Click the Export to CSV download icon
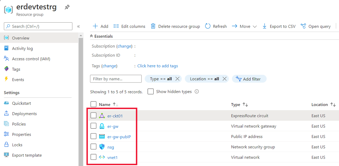This screenshot has height=166, width=339. pyautogui.click(x=264, y=26)
